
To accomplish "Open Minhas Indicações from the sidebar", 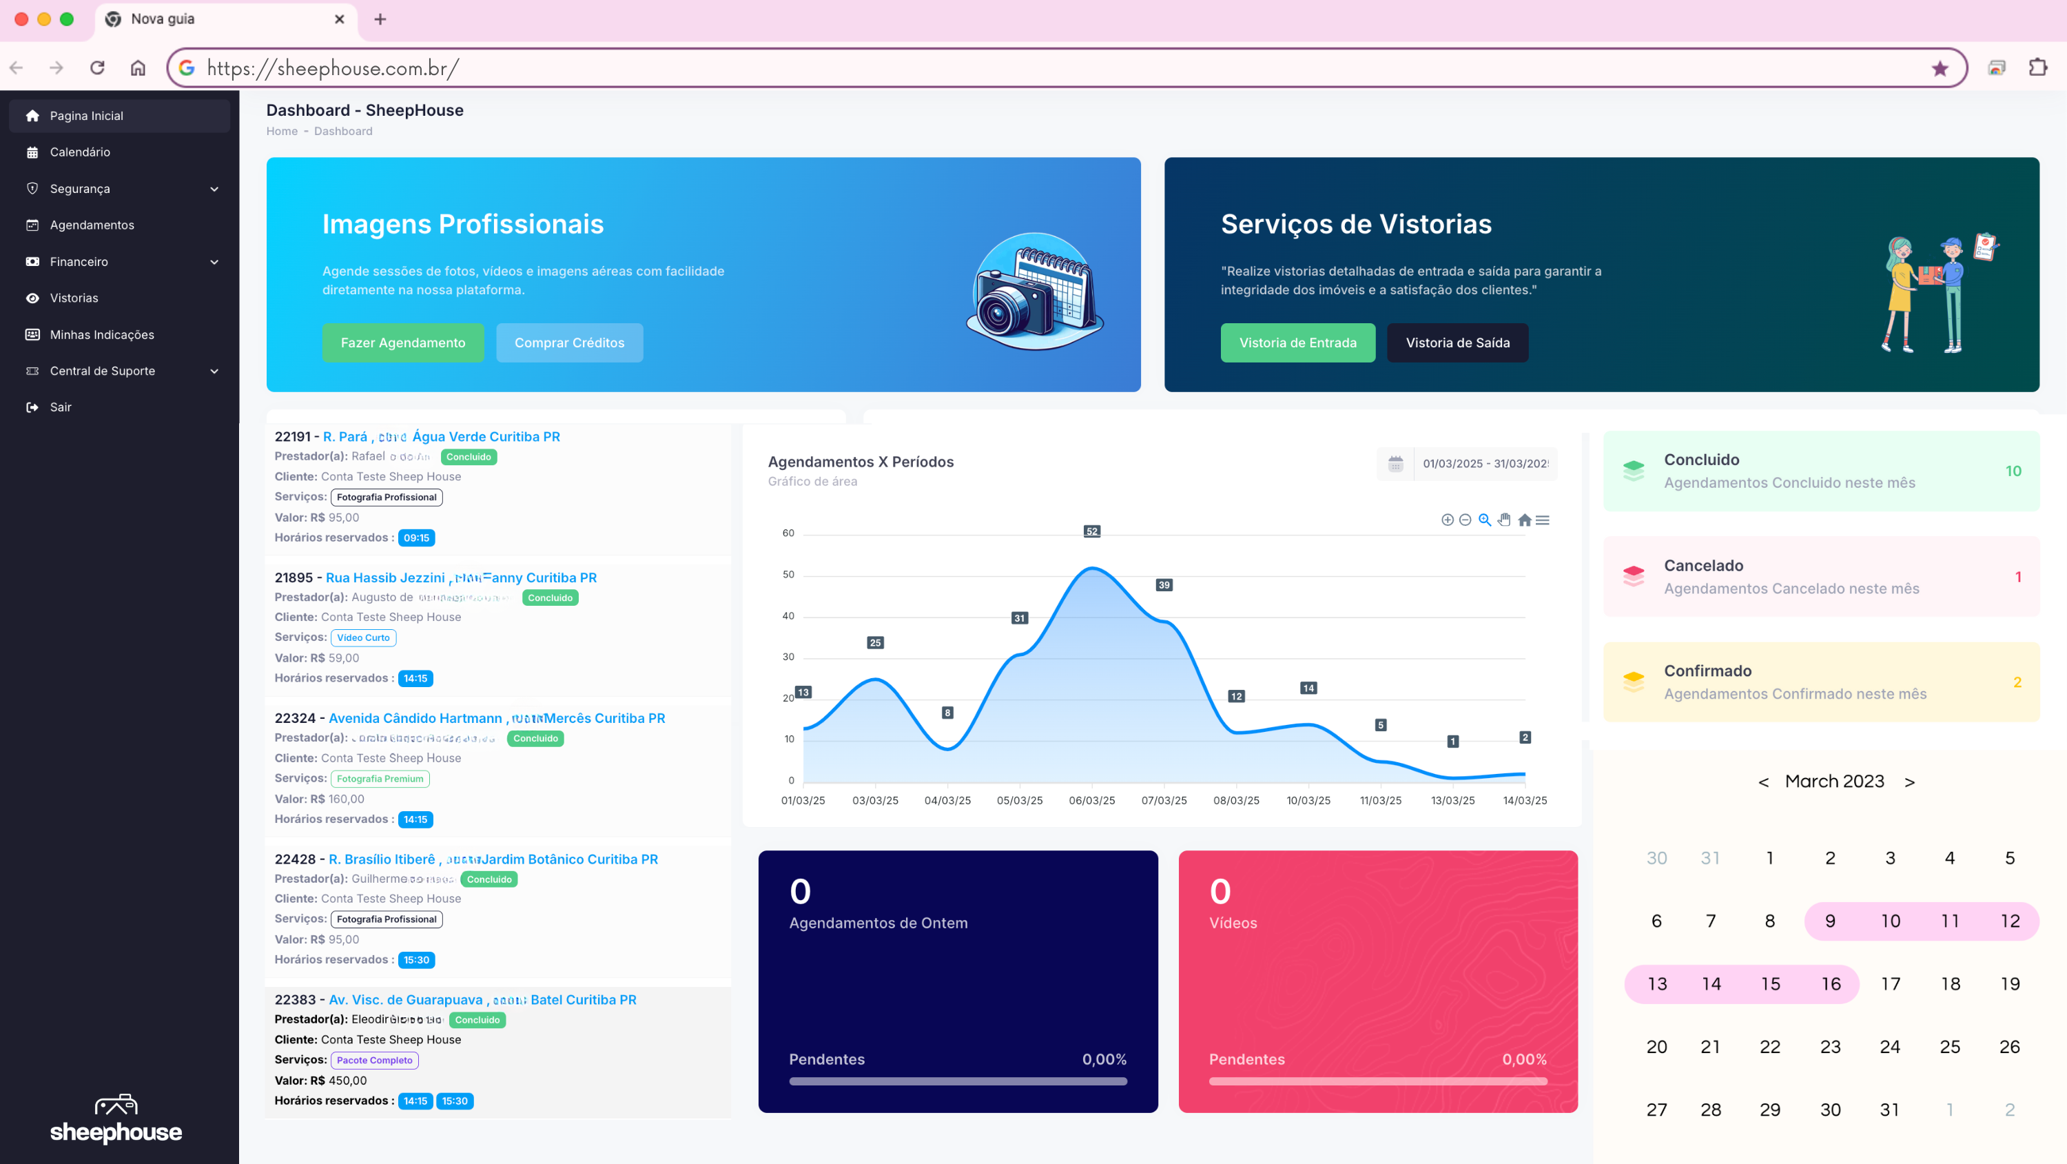I will pyautogui.click(x=120, y=335).
